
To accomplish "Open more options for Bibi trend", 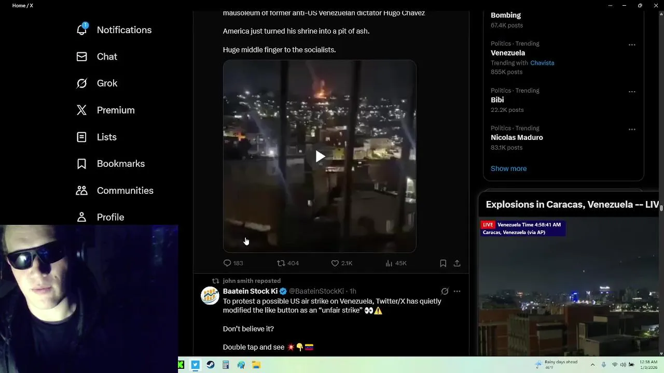I will (x=632, y=92).
